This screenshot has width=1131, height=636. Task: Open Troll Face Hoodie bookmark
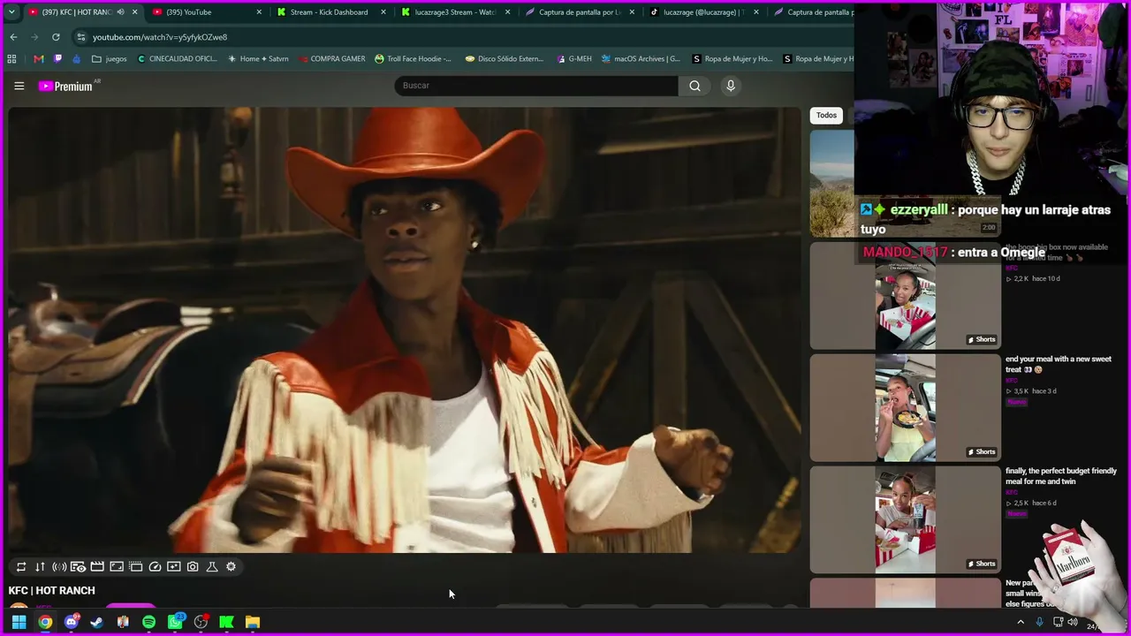tap(413, 59)
